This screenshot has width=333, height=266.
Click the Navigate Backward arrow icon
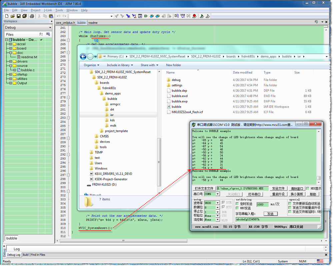tap(163, 16)
